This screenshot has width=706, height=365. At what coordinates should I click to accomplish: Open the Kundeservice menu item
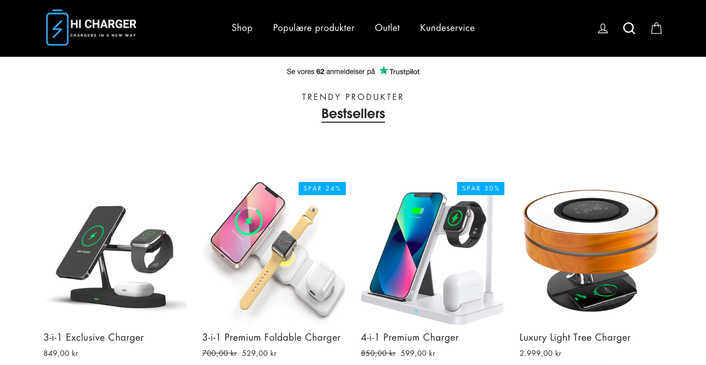tap(447, 28)
